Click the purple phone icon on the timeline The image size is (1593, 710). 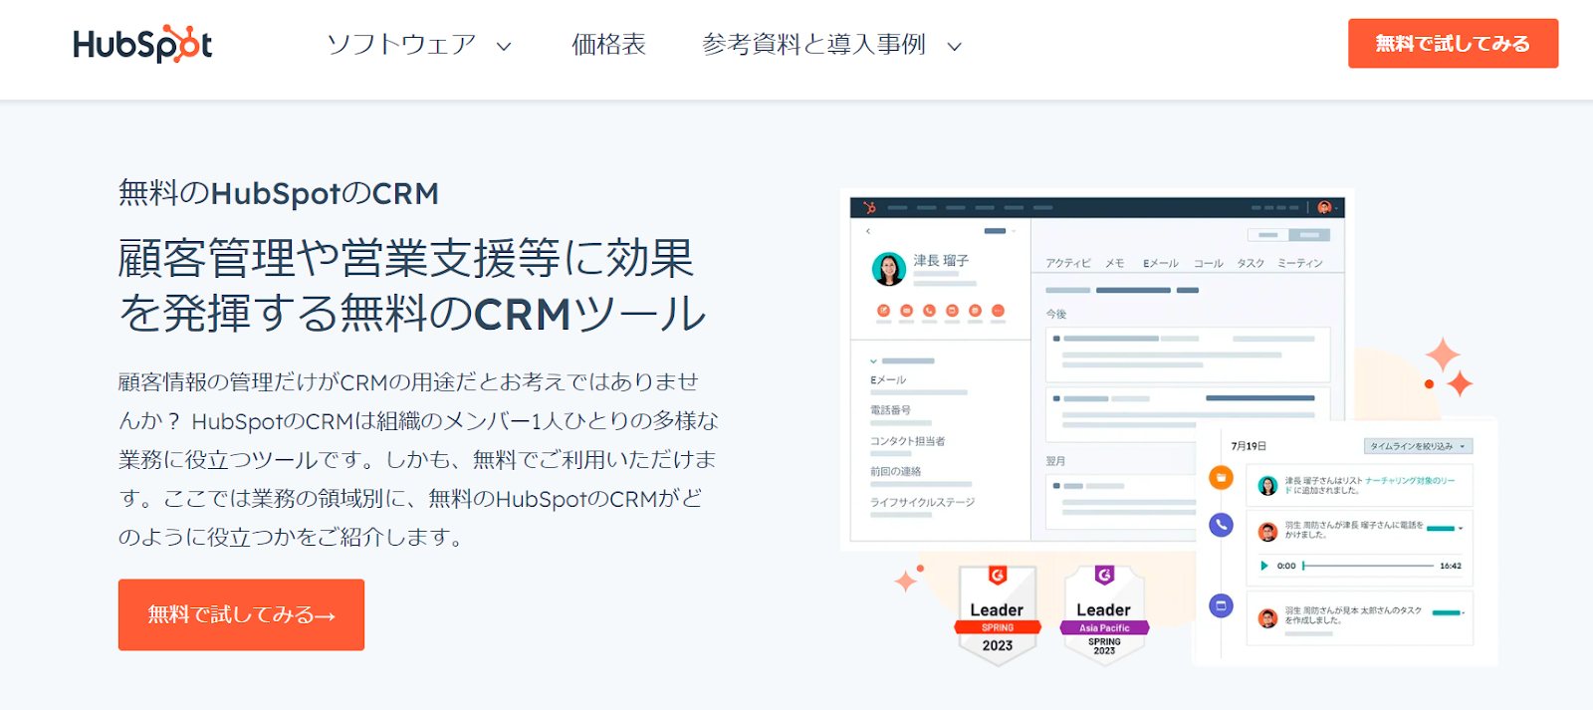pyautogui.click(x=1221, y=525)
